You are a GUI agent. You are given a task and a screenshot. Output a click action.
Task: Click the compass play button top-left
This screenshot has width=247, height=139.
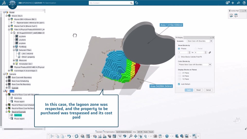[x=12, y=5]
